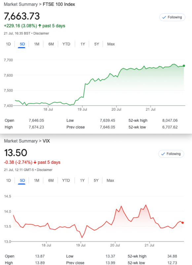Switch VIX chart to 1M range
This screenshot has width=192, height=265.
tap(37, 181)
